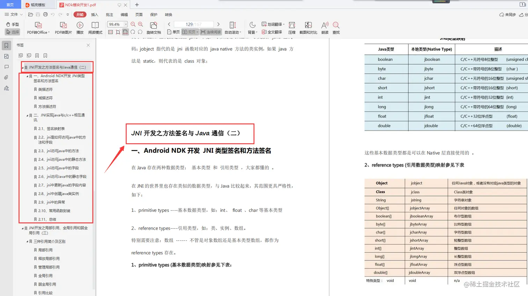Select the 编辑 ribbon tab

coord(124,14)
